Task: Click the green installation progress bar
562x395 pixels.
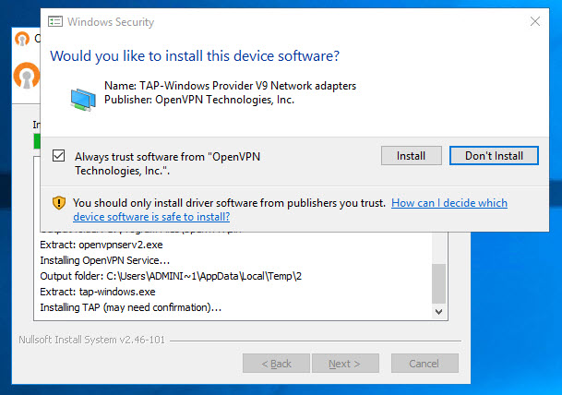Action: (x=37, y=141)
